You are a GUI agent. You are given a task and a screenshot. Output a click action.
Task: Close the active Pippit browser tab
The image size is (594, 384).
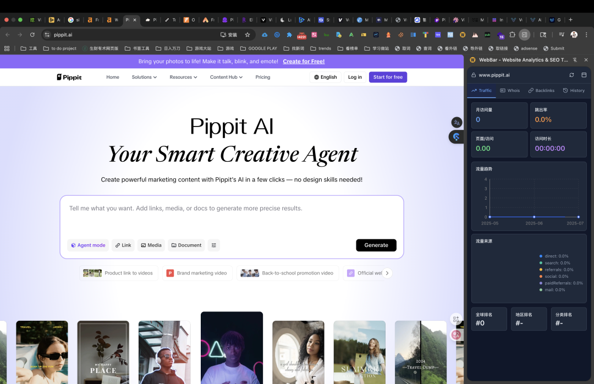coord(135,20)
